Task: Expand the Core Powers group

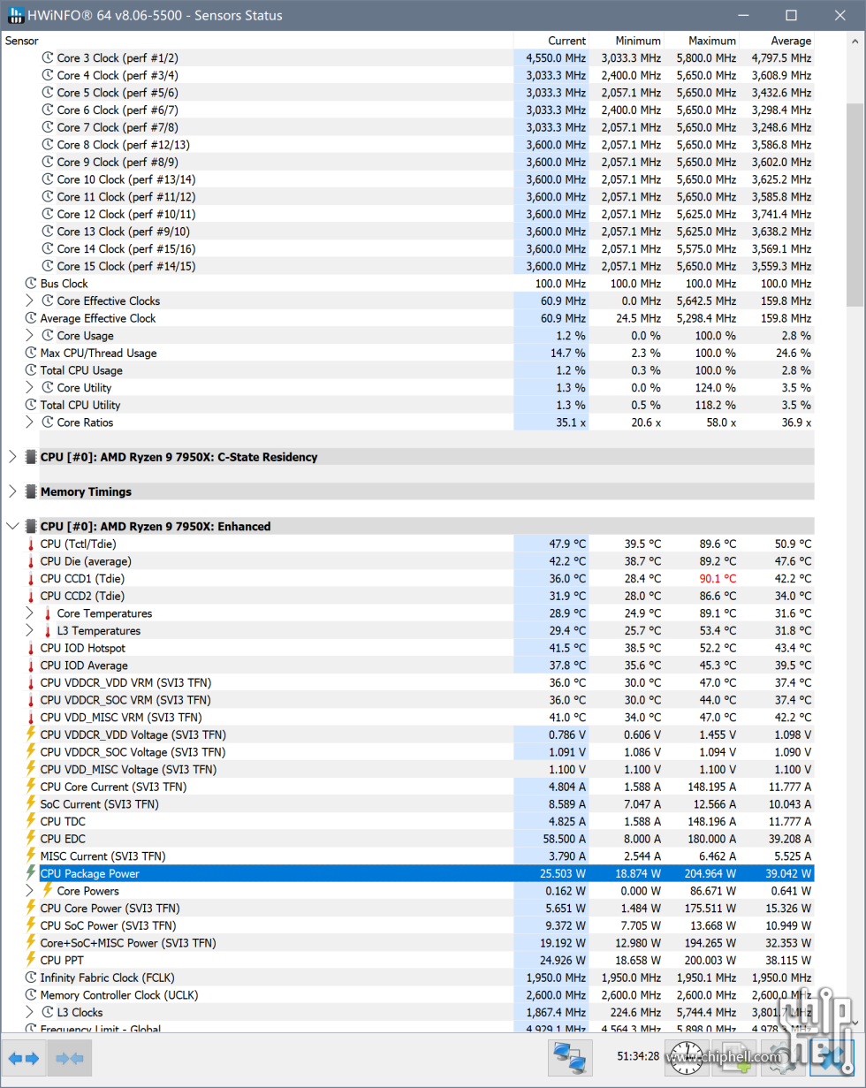Action: 29,891
